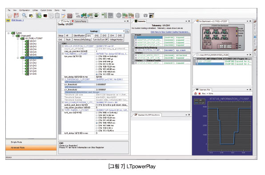Click the clipboard paste toolbar icon
265x175 pixels.
tap(57, 16)
